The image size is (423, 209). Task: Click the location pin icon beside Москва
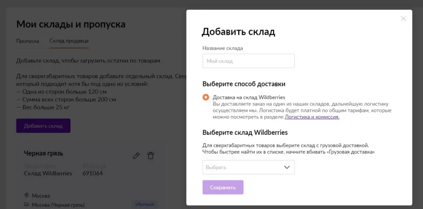pyautogui.click(x=26, y=195)
